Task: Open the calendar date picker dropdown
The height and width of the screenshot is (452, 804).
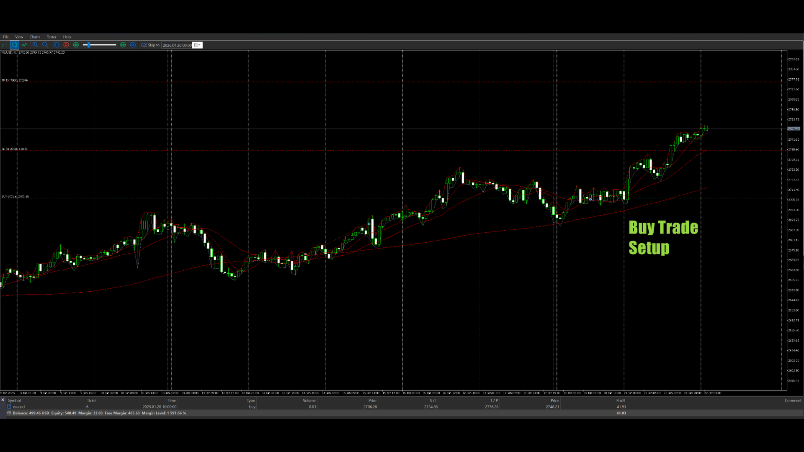Action: coord(197,45)
